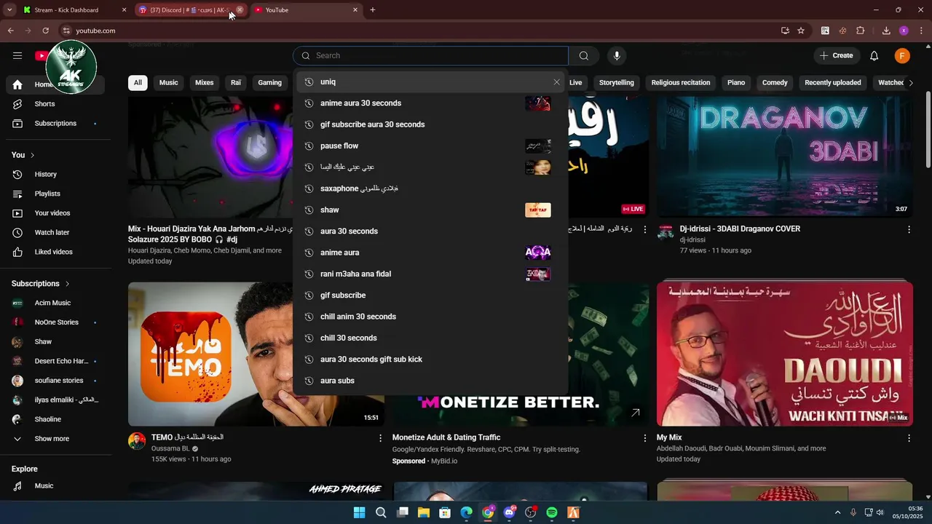
Task: Open Your videos in the sidebar
Action: (56, 213)
